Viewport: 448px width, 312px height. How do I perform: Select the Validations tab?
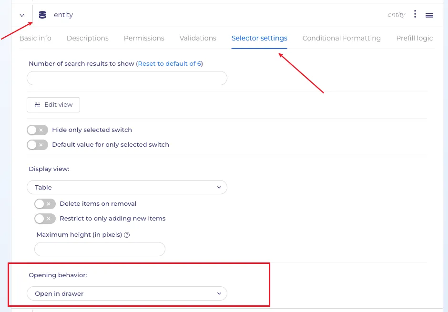pos(198,38)
